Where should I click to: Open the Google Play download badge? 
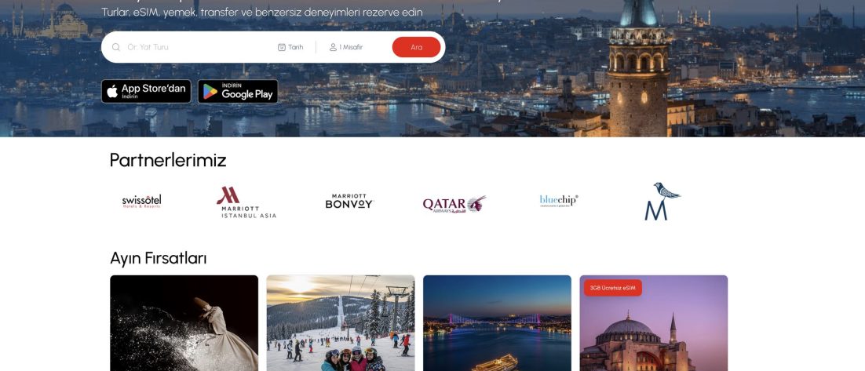click(238, 92)
